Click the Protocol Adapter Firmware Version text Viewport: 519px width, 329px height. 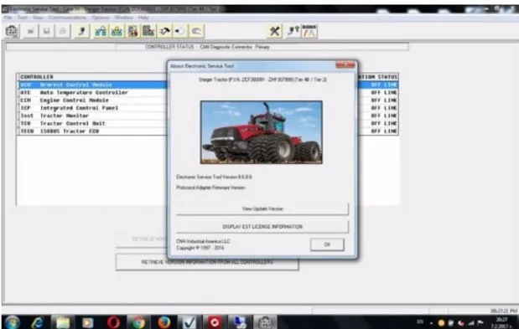[210, 188]
